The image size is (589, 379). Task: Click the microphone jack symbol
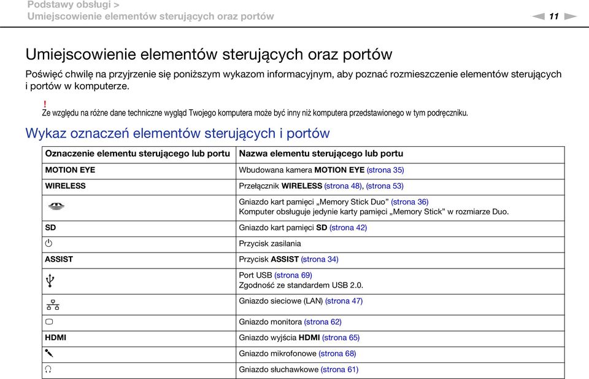point(49,353)
